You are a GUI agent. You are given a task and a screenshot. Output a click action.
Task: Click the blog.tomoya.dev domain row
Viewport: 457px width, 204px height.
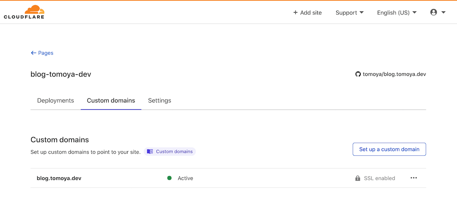click(x=59, y=178)
